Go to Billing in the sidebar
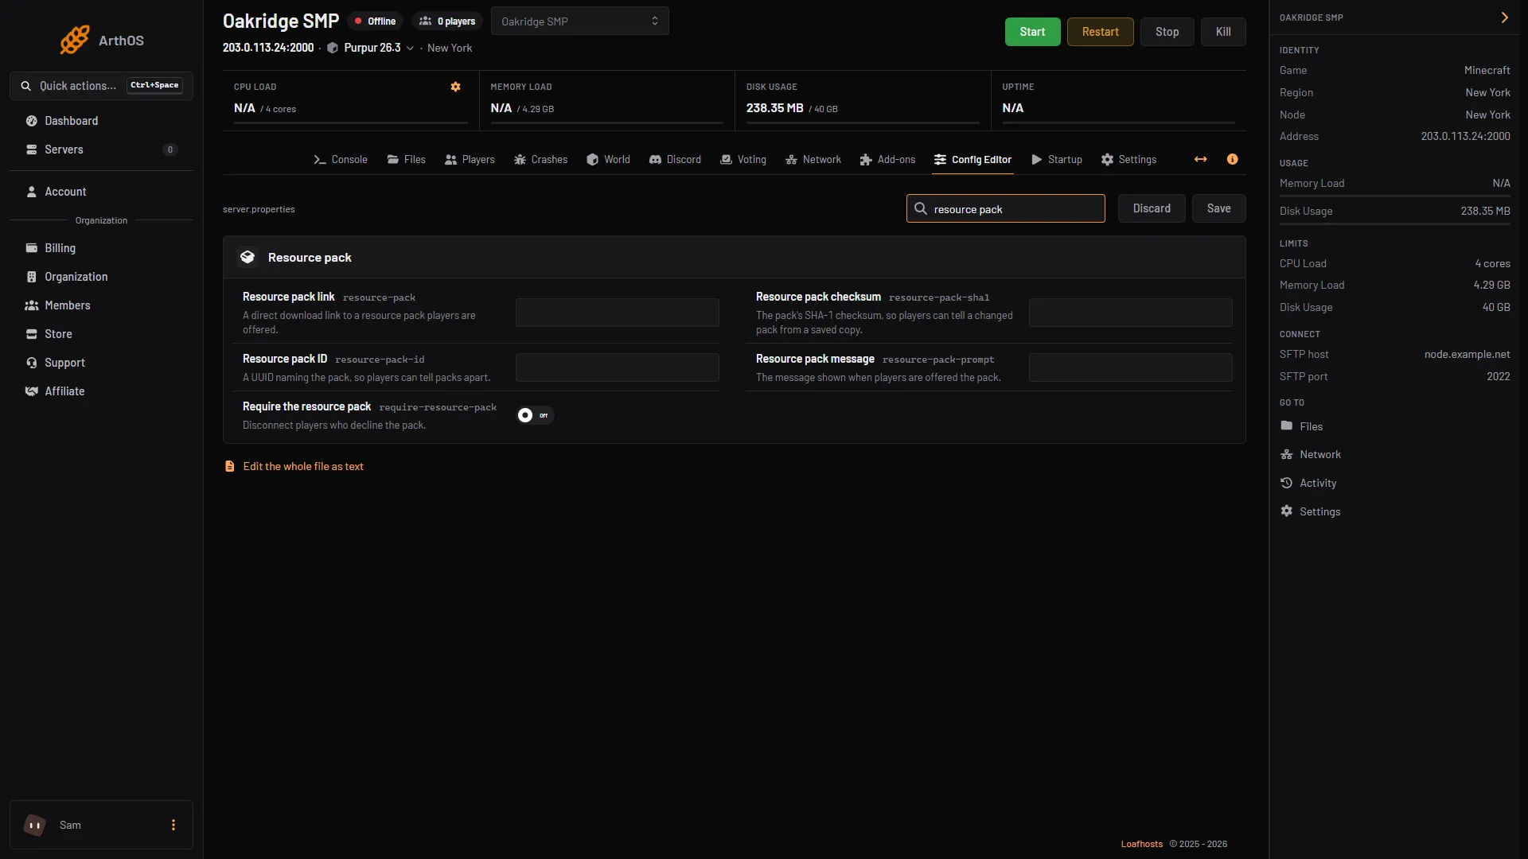This screenshot has height=859, width=1528. (x=101, y=248)
